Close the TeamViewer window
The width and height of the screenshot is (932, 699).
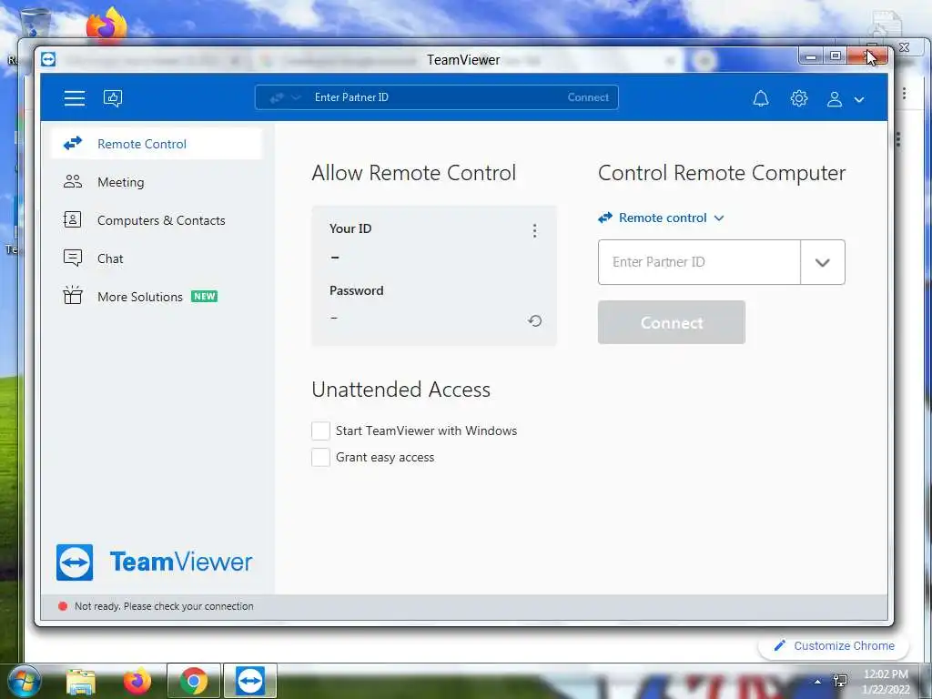867,56
